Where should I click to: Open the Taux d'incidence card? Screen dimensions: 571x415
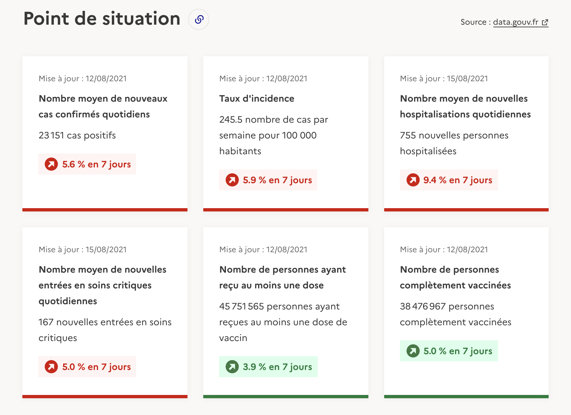(285, 133)
